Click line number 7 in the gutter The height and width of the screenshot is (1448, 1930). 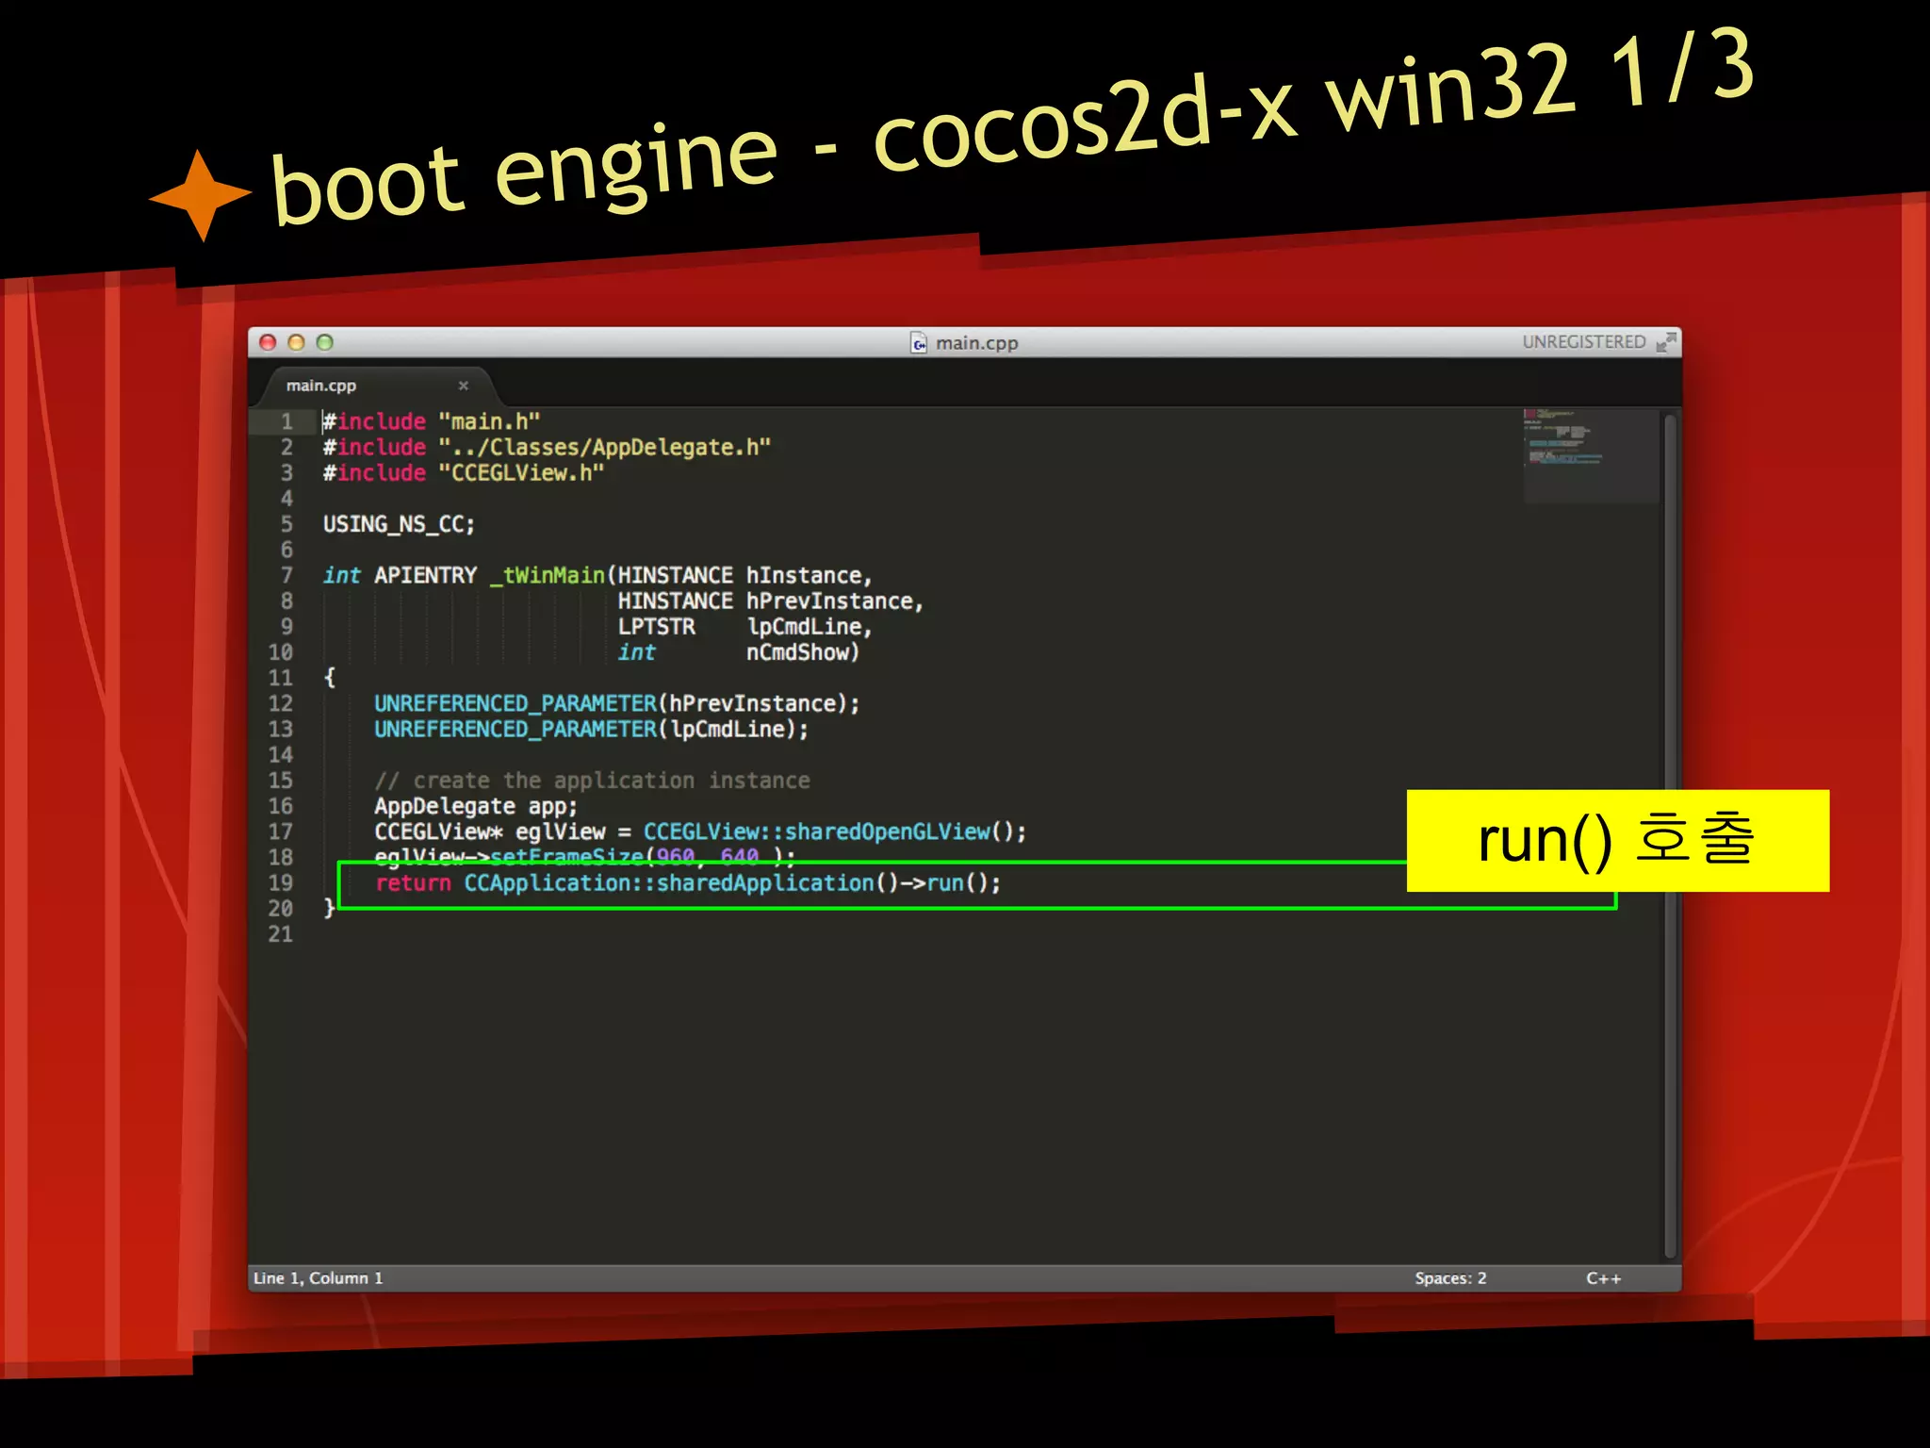pos(286,575)
